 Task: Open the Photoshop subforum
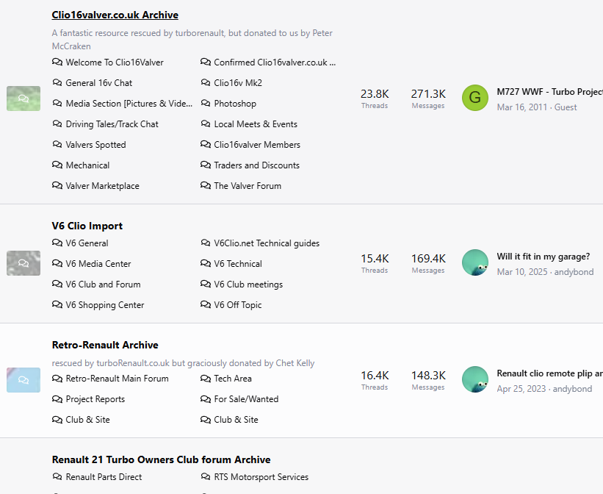pos(235,104)
